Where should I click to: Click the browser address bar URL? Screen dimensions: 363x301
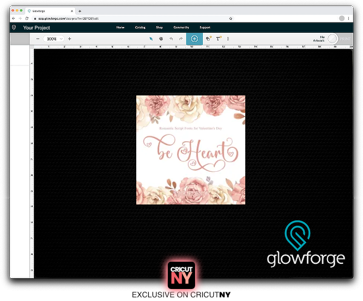click(x=69, y=19)
